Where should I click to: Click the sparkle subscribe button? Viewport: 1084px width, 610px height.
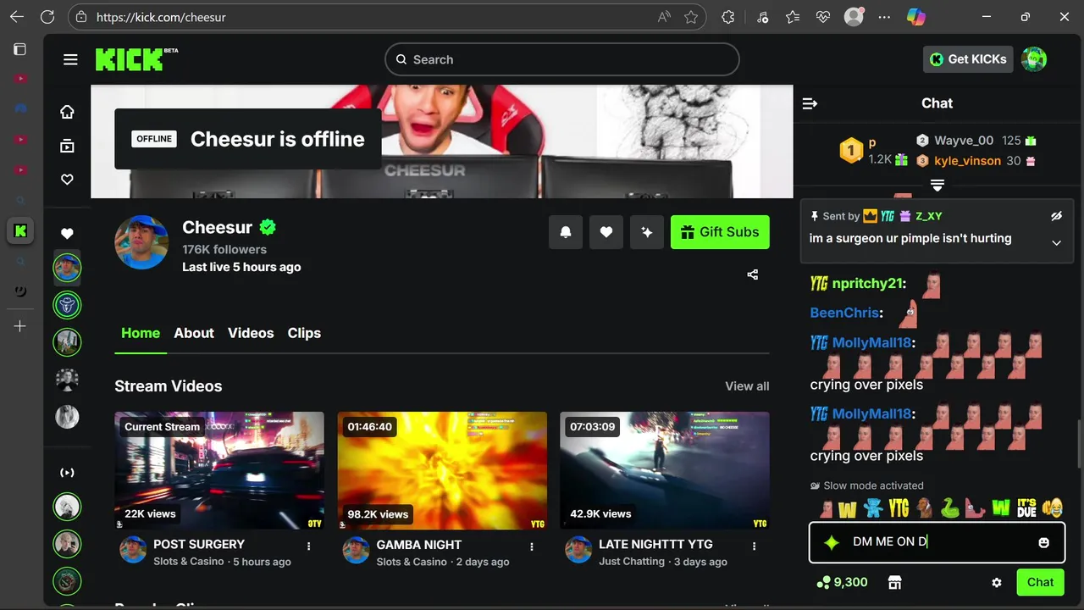[x=647, y=232]
